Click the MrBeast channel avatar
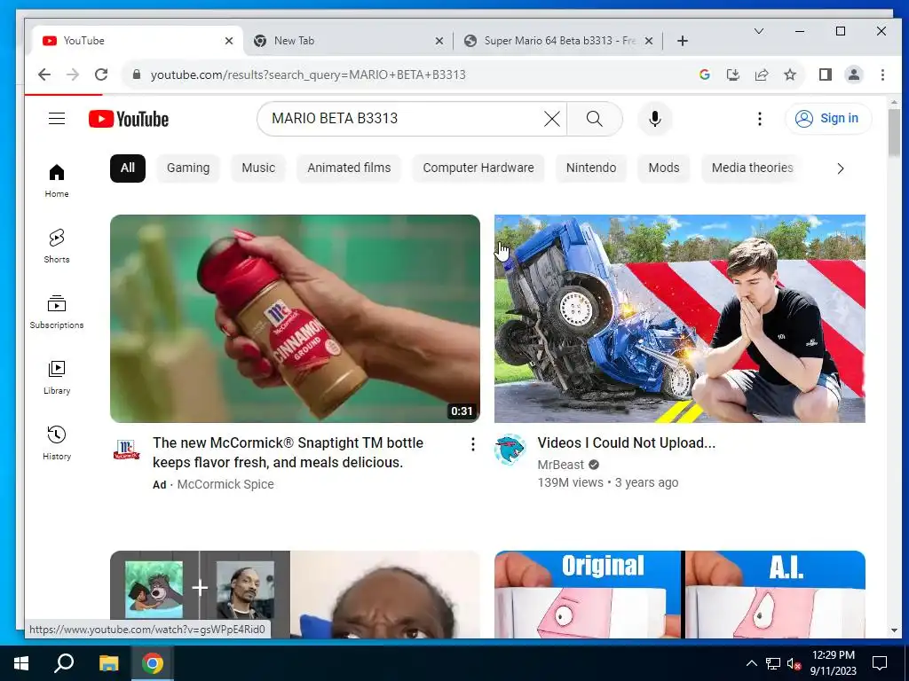This screenshot has width=909, height=681. click(x=510, y=450)
